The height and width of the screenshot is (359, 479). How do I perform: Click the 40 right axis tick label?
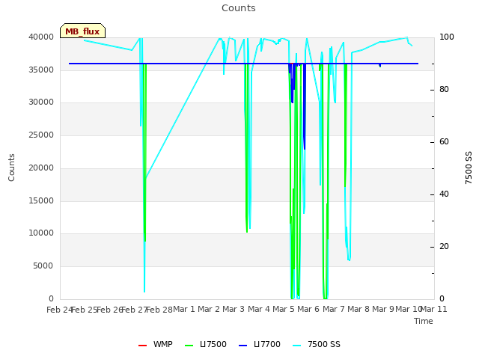(444, 194)
